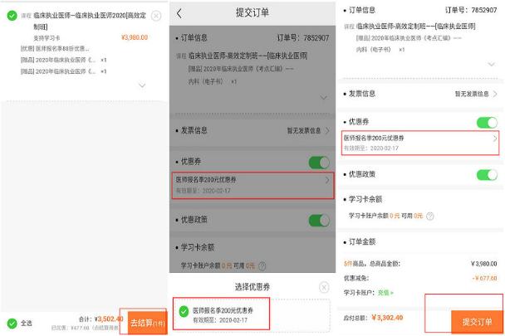Close the 选择优惠券 coupon popup

click(x=323, y=287)
